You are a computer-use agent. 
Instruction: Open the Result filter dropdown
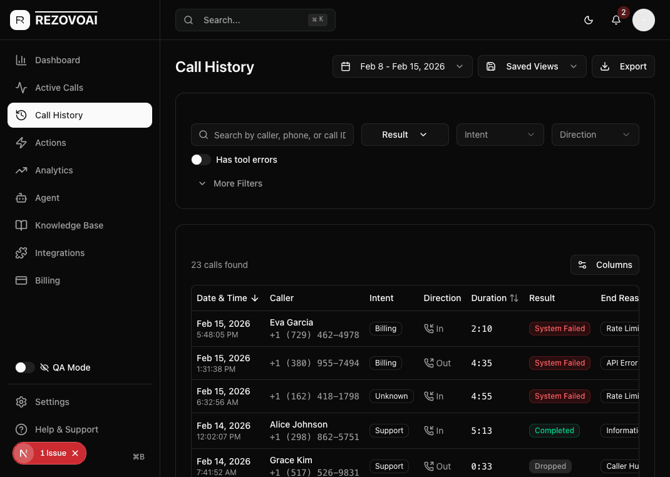click(x=405, y=134)
